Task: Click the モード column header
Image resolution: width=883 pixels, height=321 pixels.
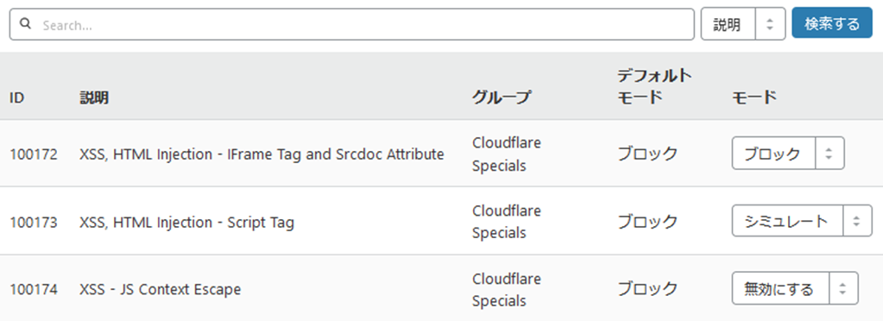Action: pyautogui.click(x=754, y=98)
